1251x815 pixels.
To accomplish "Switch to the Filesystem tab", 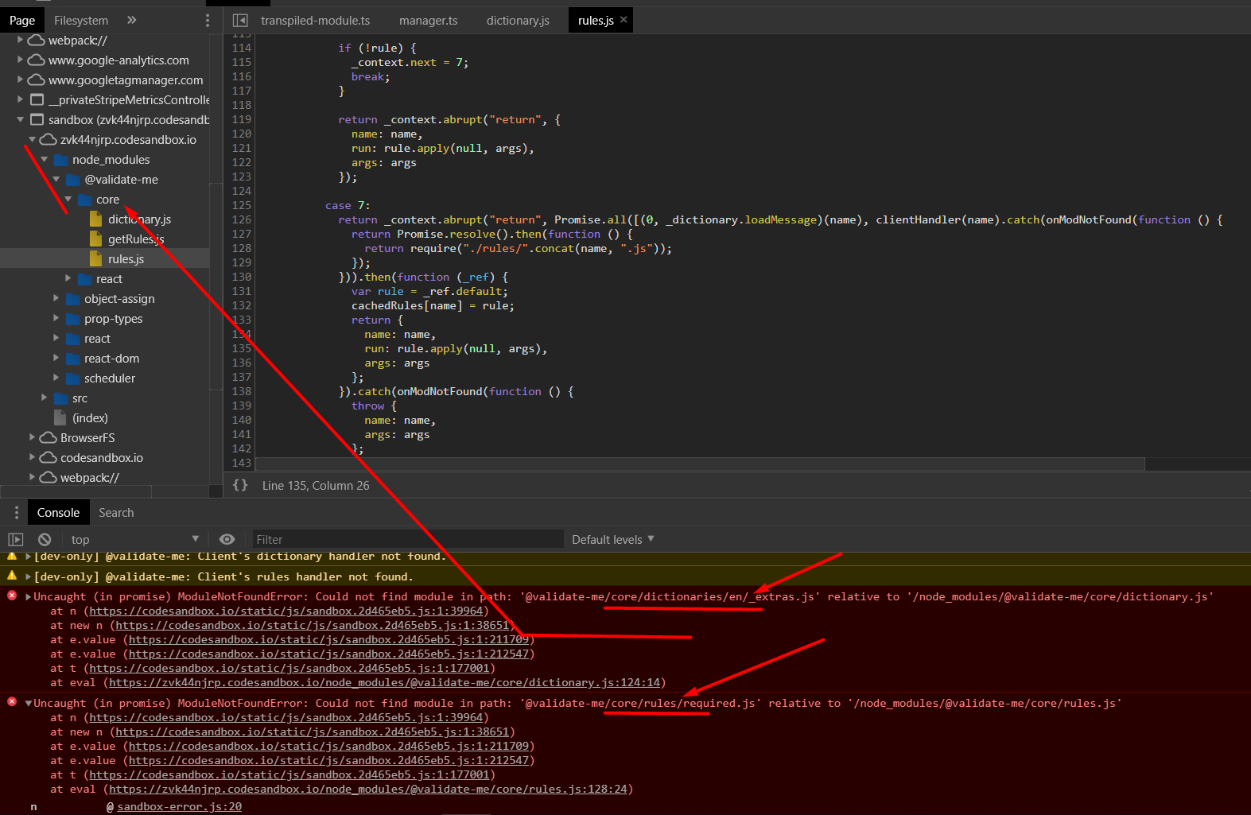I will (81, 20).
